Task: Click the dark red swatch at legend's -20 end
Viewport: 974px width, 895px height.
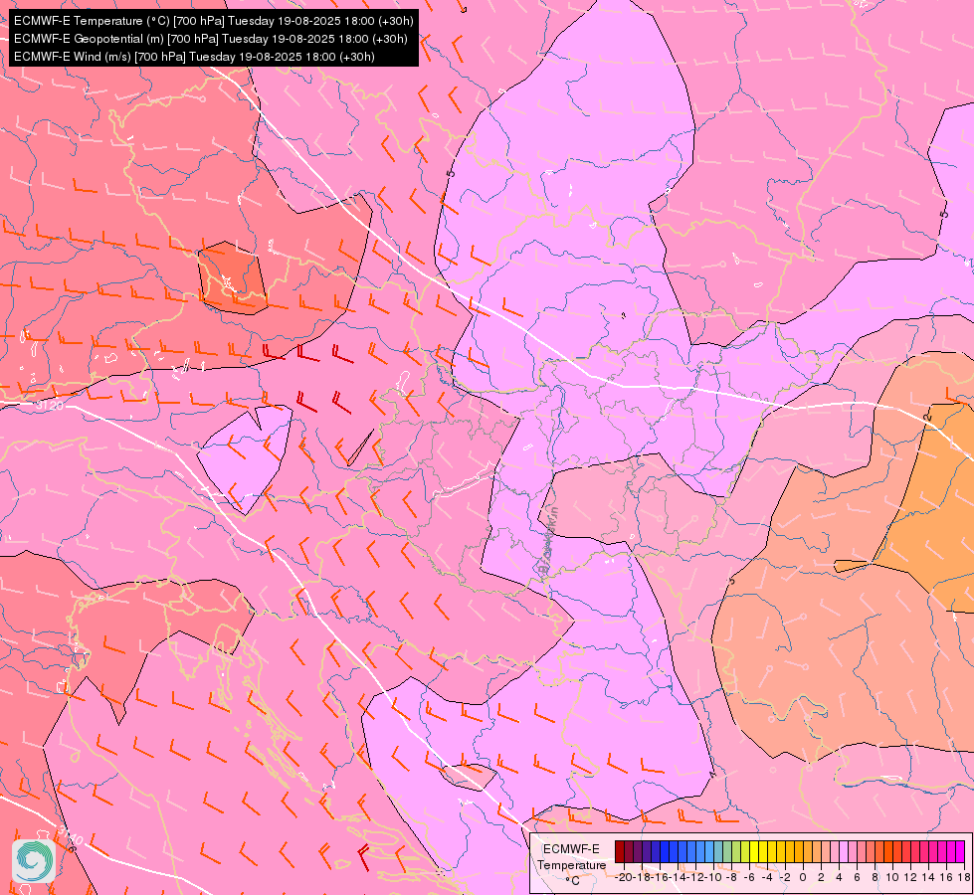Action: pyautogui.click(x=620, y=851)
